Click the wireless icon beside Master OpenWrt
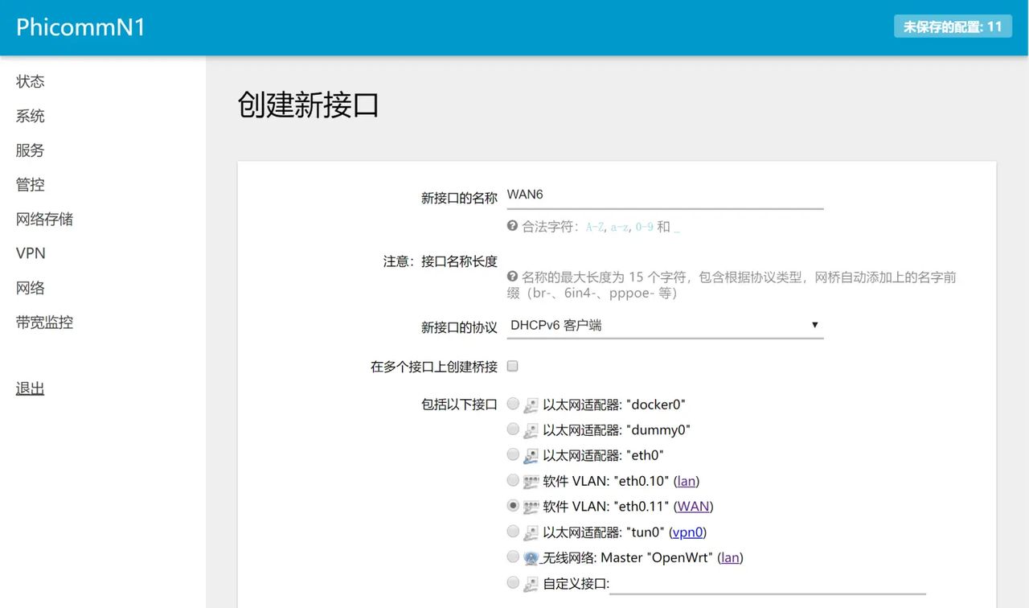This screenshot has height=608, width=1029. pyautogui.click(x=531, y=557)
